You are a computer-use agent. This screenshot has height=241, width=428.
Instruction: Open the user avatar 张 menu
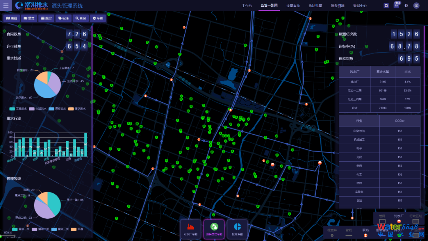(416, 6)
